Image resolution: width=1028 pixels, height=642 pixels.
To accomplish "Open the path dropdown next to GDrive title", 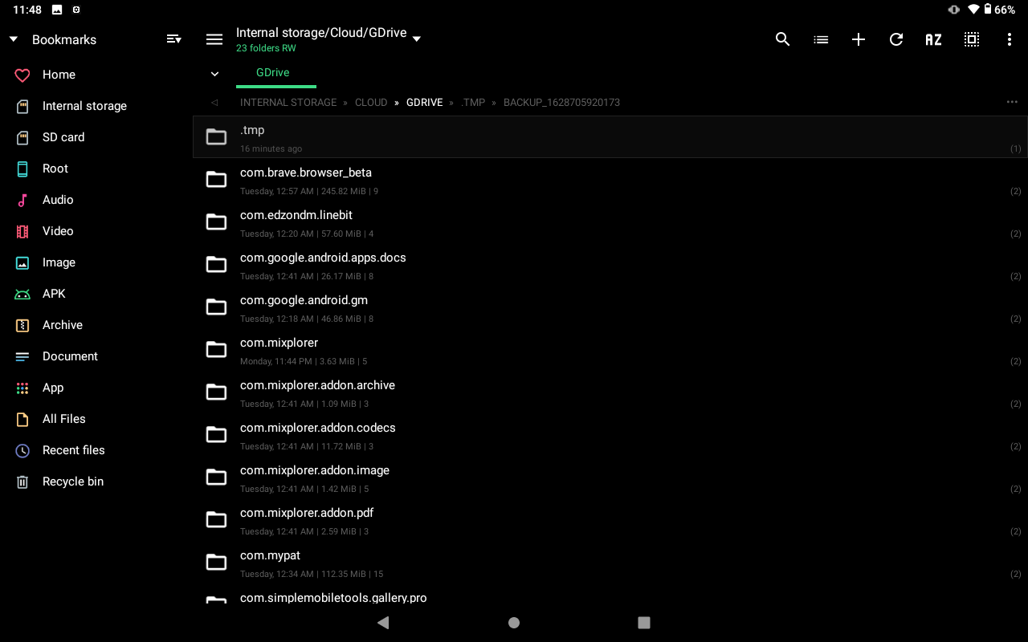I will (x=416, y=38).
